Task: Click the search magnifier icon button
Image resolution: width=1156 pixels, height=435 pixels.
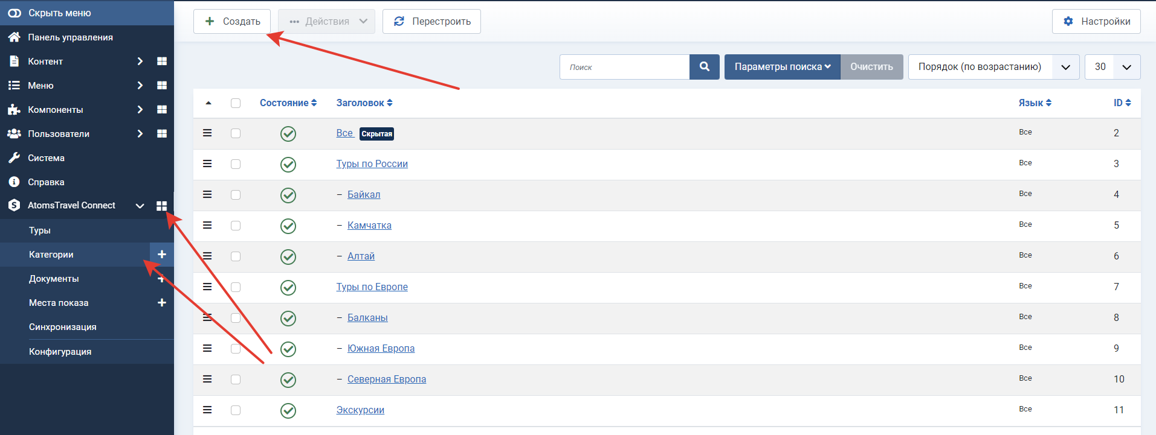Action: (x=705, y=67)
